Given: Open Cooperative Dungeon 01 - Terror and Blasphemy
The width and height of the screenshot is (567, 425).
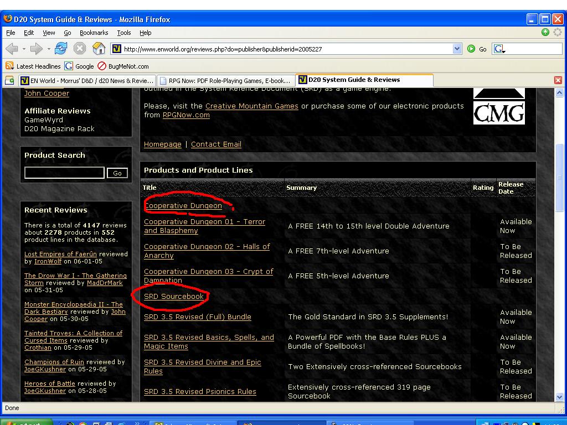Looking at the screenshot, I should [x=204, y=226].
